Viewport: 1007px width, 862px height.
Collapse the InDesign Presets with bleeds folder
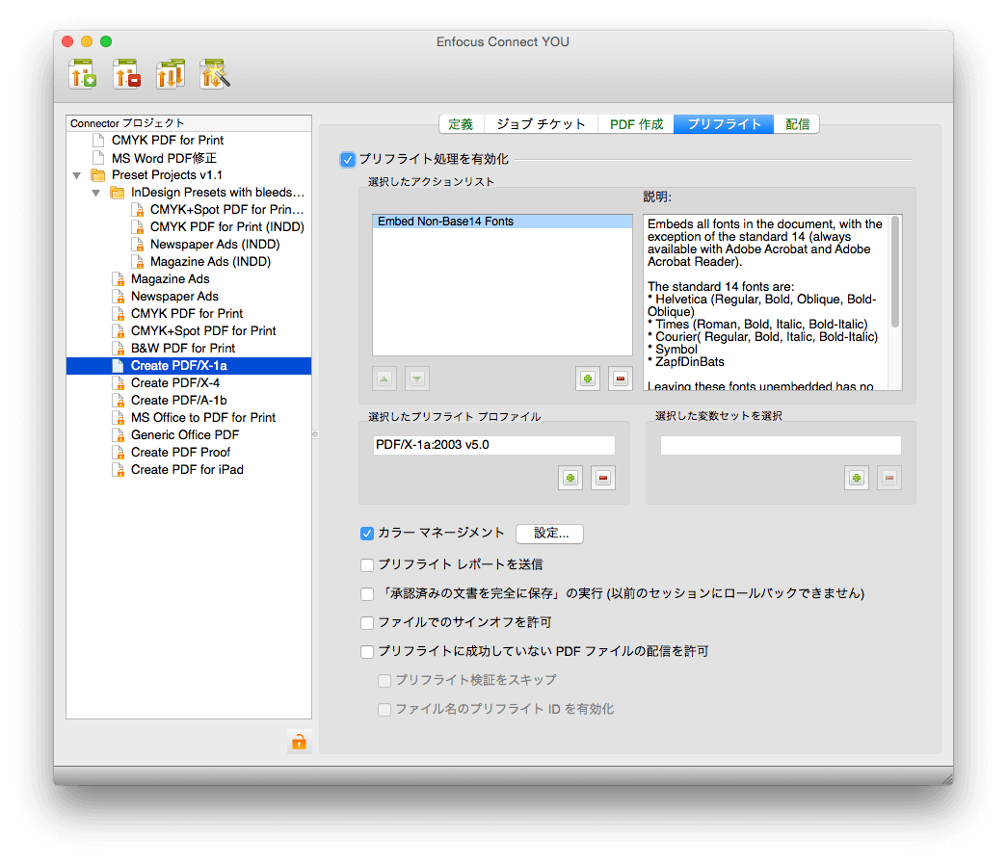click(96, 193)
